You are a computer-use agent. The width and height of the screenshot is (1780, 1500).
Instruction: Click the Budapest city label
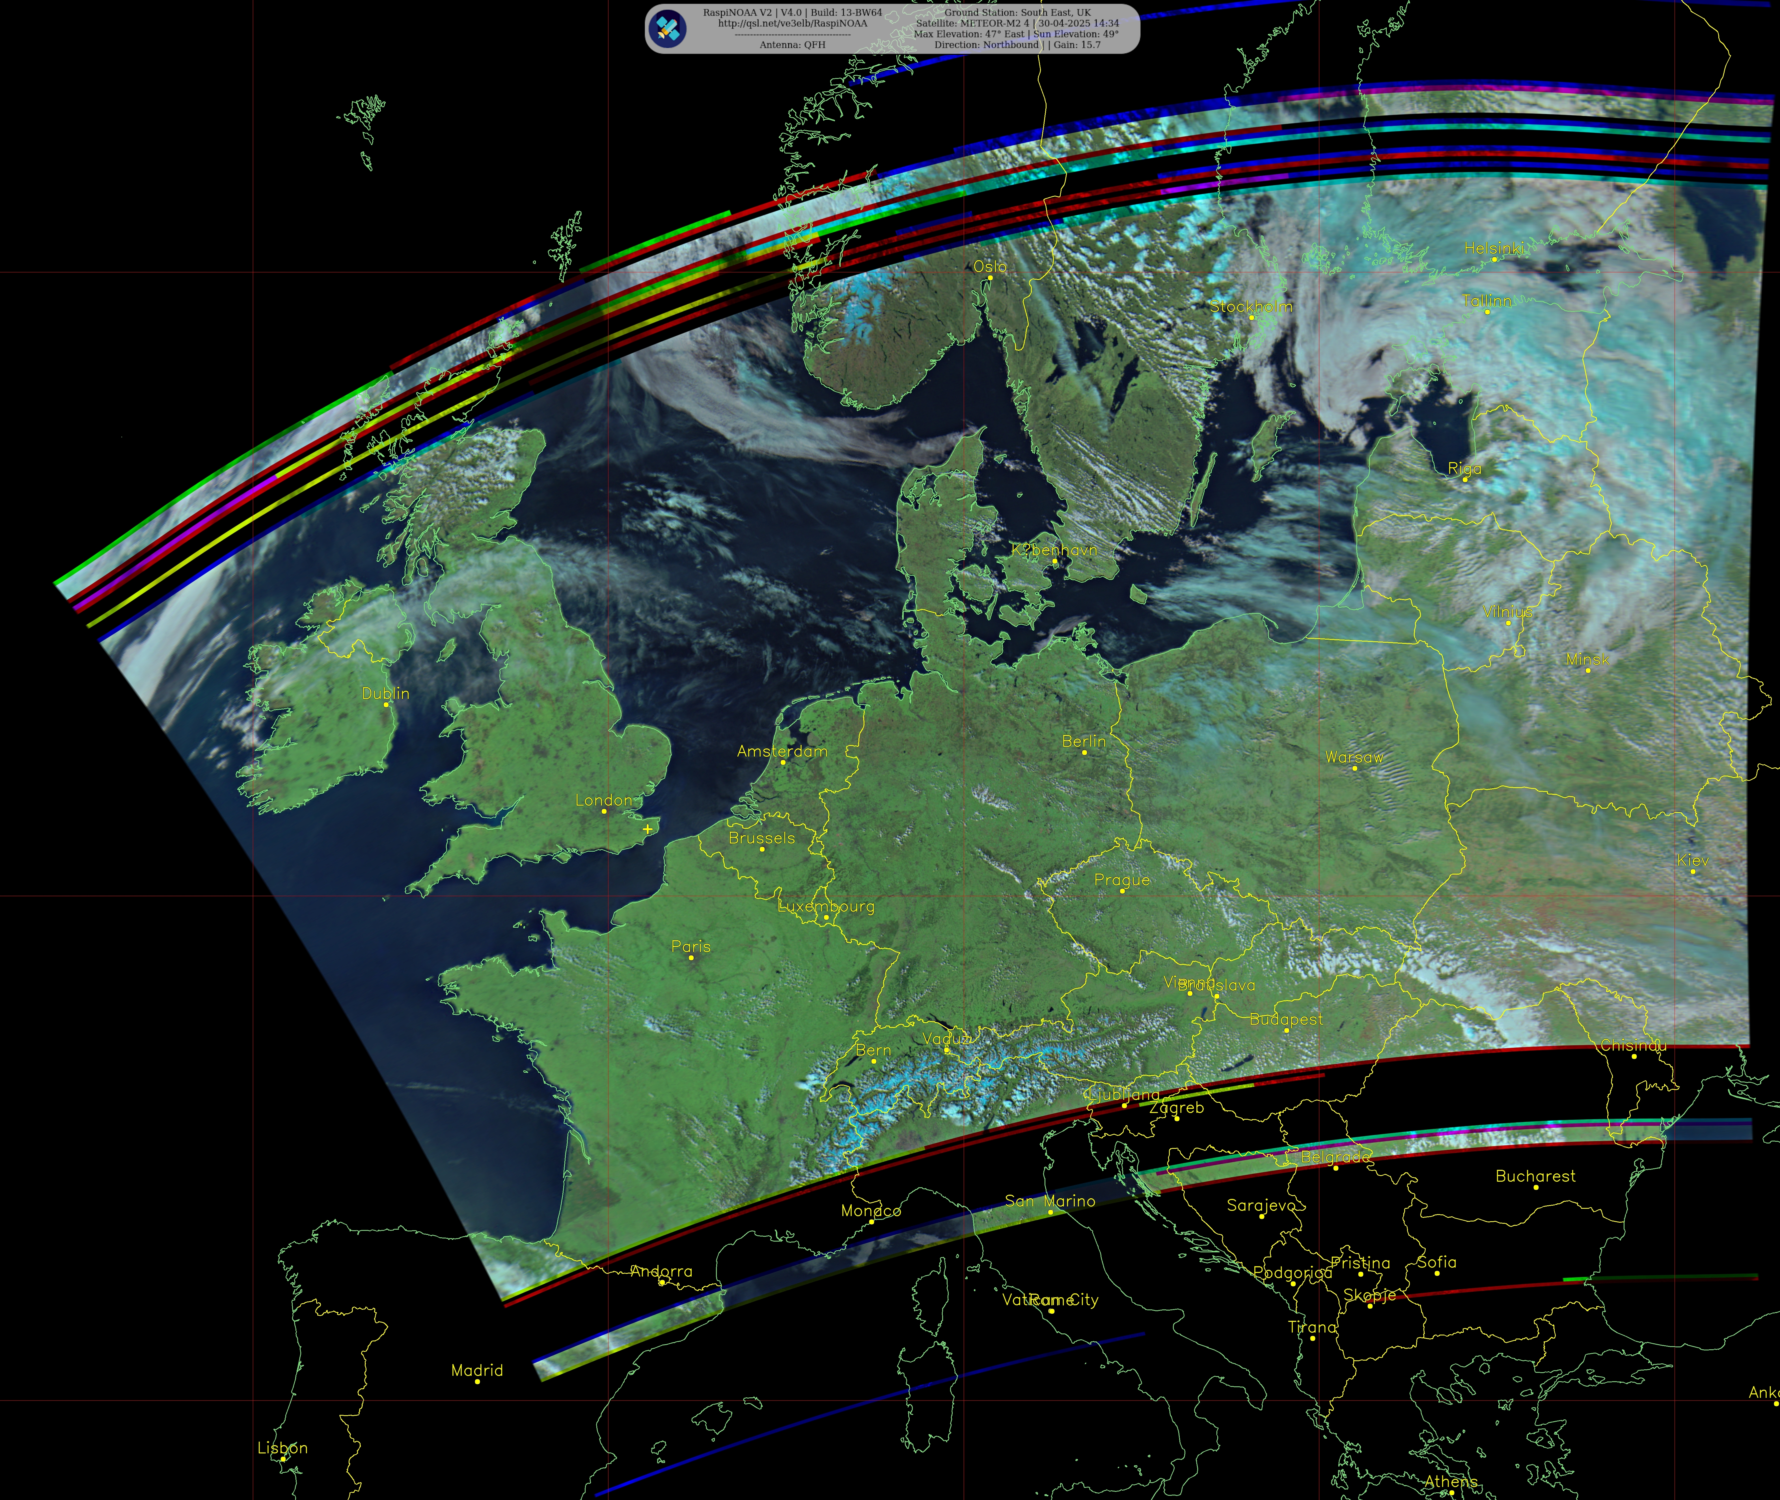click(1286, 1020)
